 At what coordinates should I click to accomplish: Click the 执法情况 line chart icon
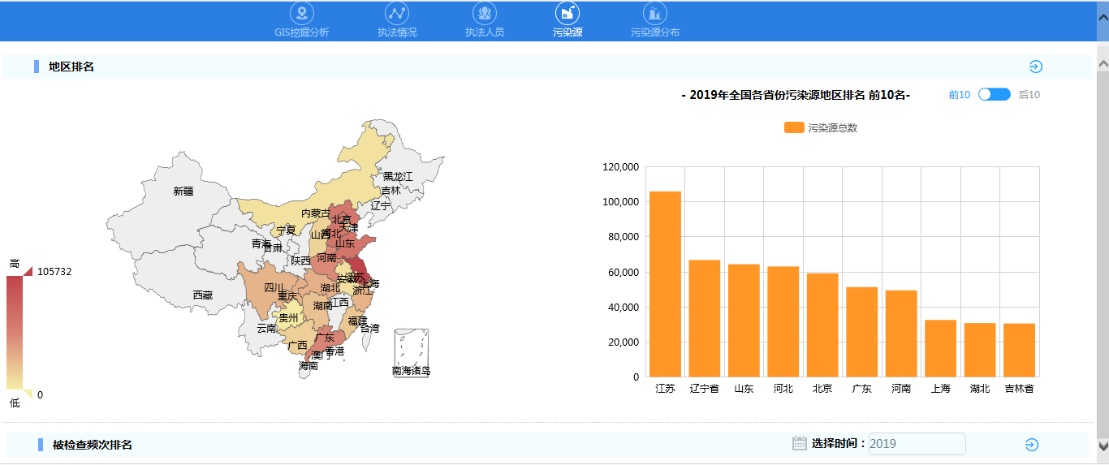397,13
